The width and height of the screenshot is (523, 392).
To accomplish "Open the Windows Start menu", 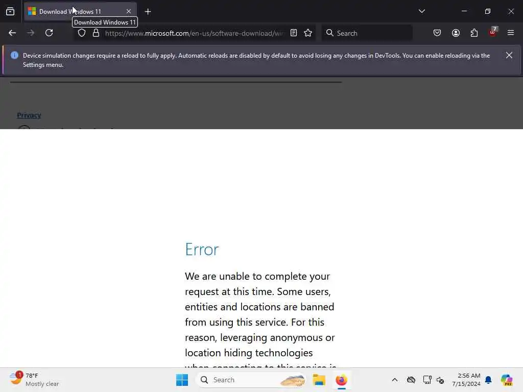I will 182,380.
